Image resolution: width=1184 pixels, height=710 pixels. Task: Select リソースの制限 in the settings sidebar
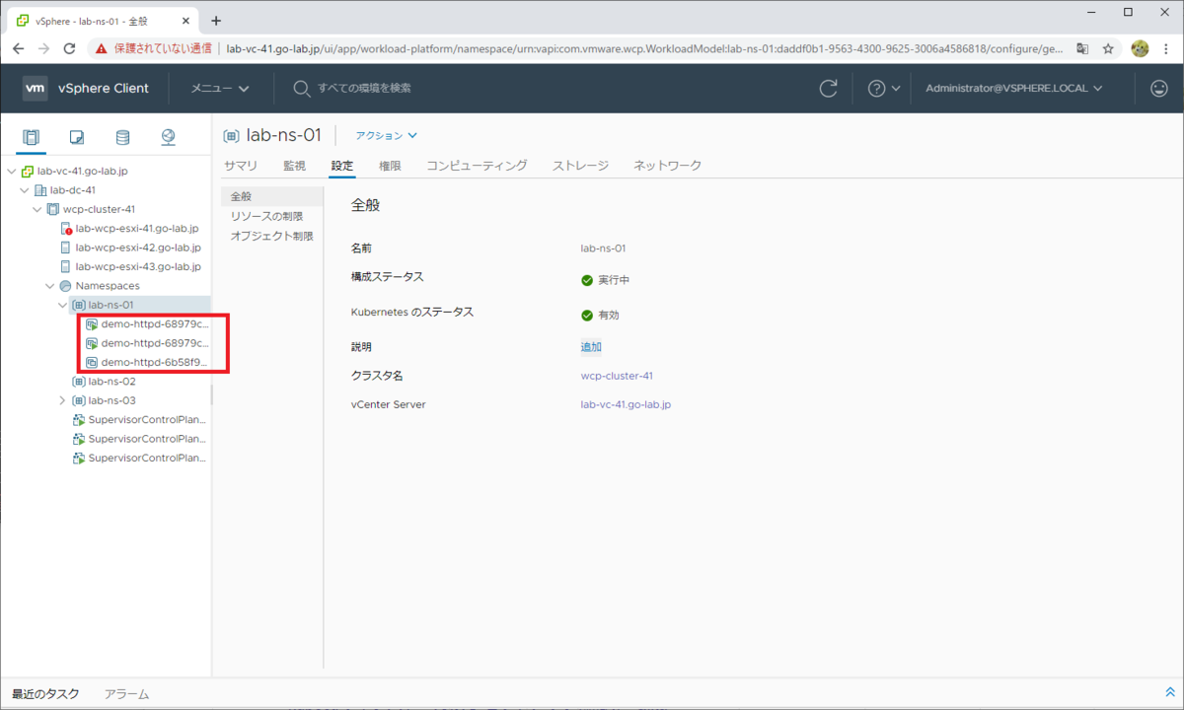pos(266,215)
